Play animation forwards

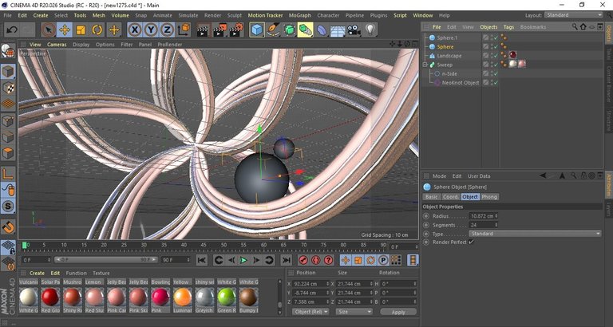click(x=243, y=260)
